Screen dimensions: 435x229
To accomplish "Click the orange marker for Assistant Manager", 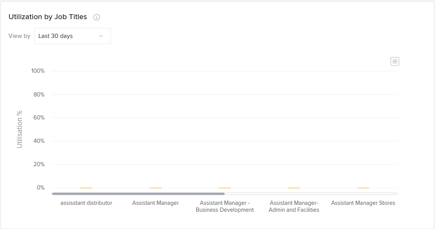I will tap(155, 188).
